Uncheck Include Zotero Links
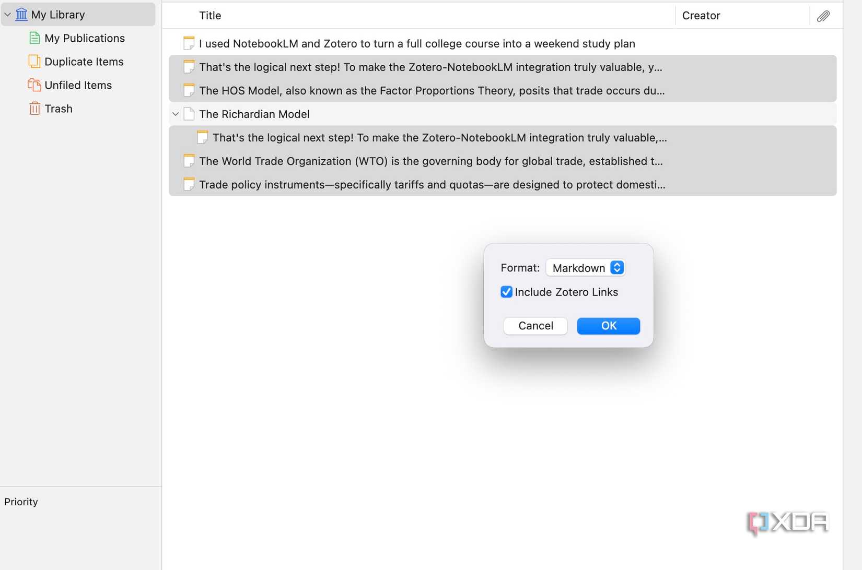Screen dimensions: 862x570 (506, 292)
